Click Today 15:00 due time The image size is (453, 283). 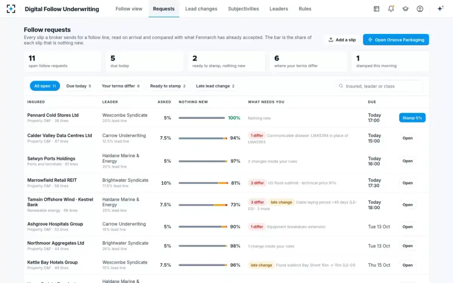tap(374, 138)
